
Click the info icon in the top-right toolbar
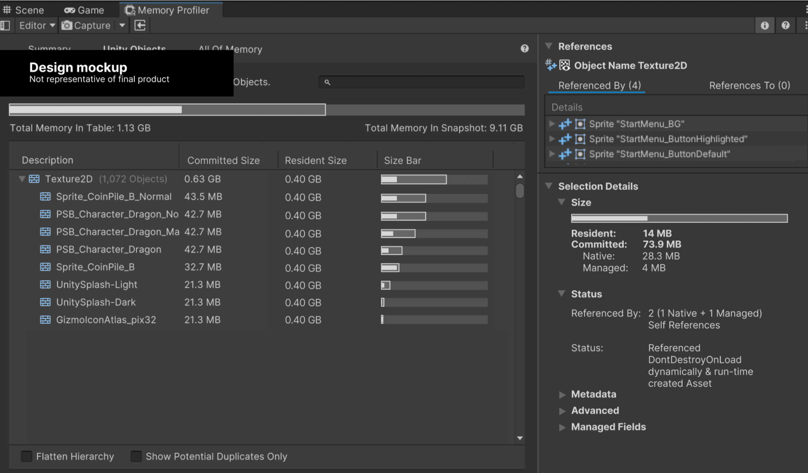click(x=765, y=25)
